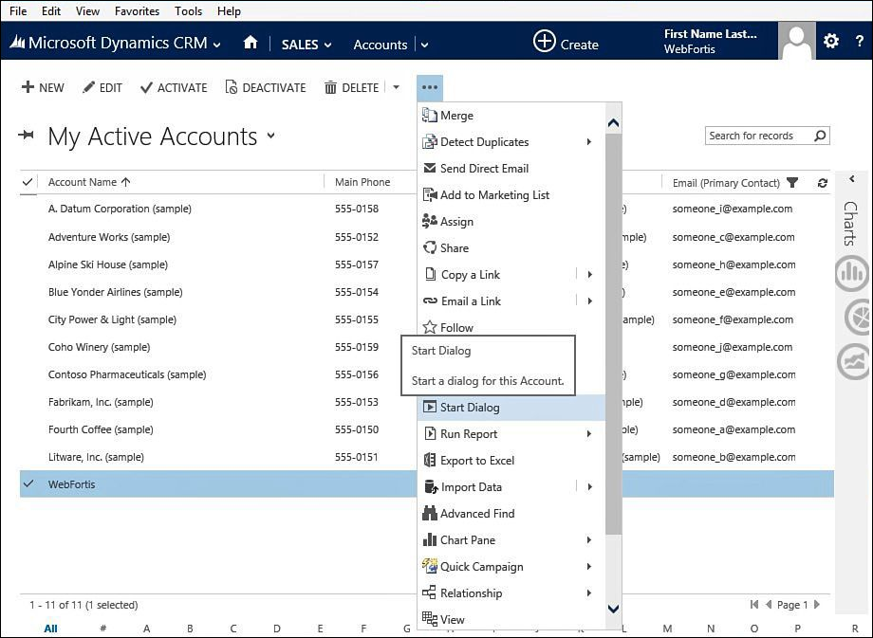The image size is (873, 638).
Task: Click phone number 555-0158
Action: pyautogui.click(x=357, y=209)
